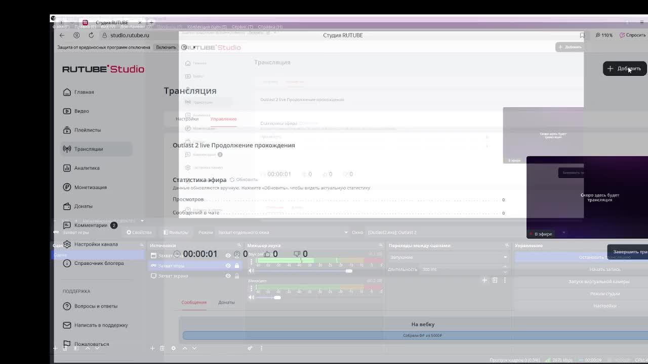The height and width of the screenshot is (364, 648).
Task: Click the studio.rutube.ru address bar
Action: (x=130, y=35)
